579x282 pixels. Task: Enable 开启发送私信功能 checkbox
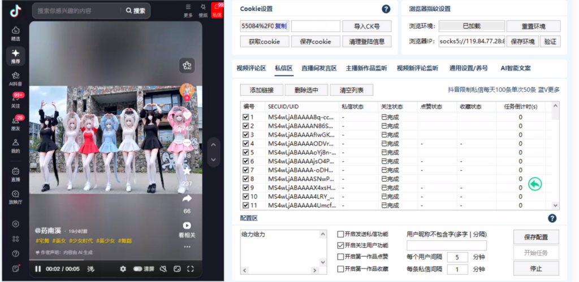(x=340, y=234)
